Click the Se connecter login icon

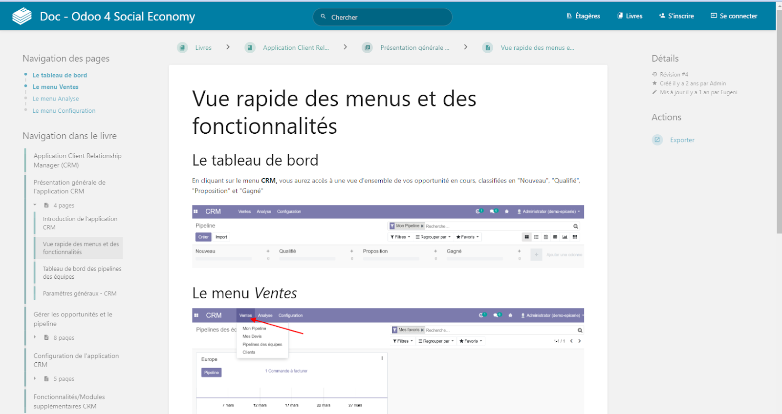click(x=714, y=16)
